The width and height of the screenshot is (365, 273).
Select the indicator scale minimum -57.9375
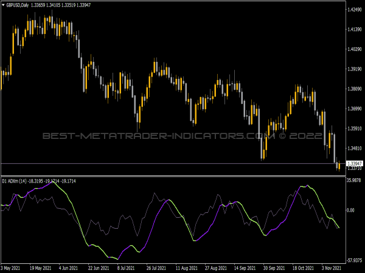[x=354, y=260]
